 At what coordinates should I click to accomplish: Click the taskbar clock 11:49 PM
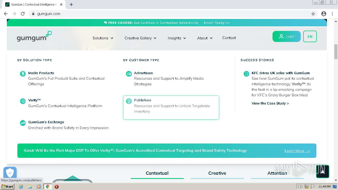(x=325, y=187)
